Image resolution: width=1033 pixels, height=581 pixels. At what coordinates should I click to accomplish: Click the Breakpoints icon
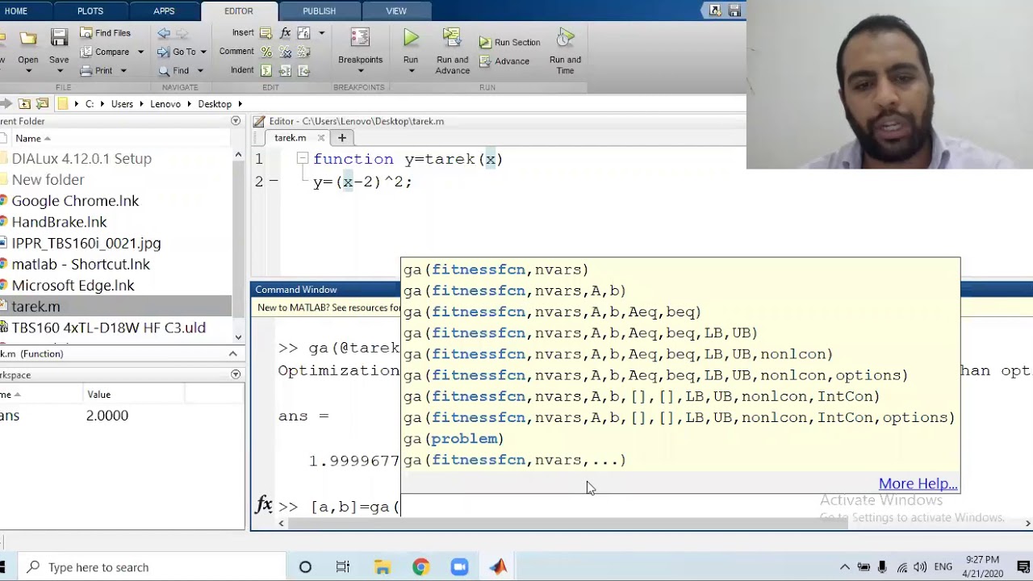(x=360, y=39)
